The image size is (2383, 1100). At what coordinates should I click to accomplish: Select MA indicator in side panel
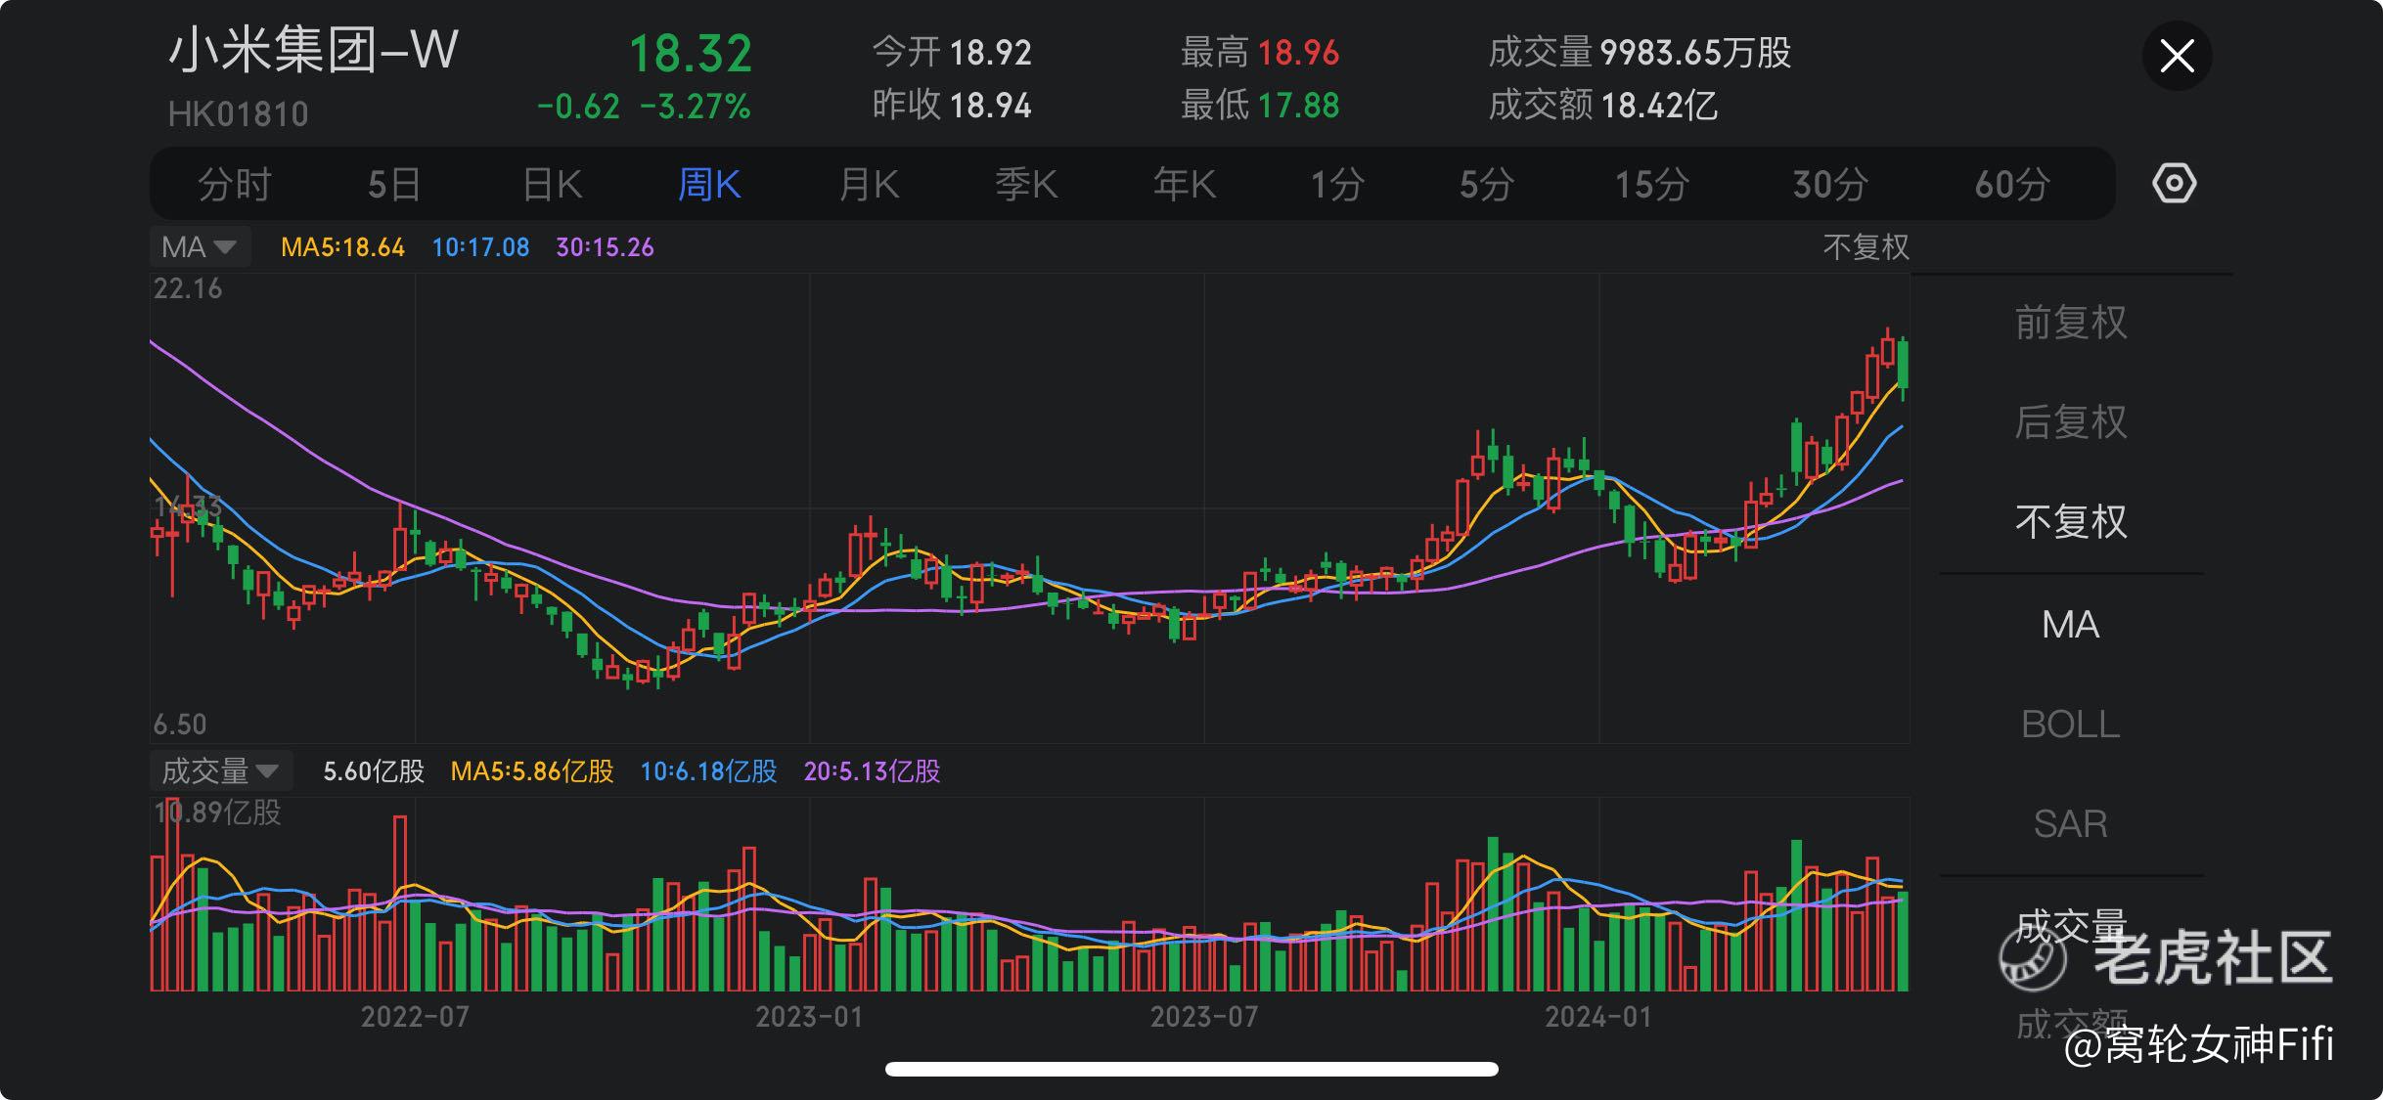point(2070,625)
